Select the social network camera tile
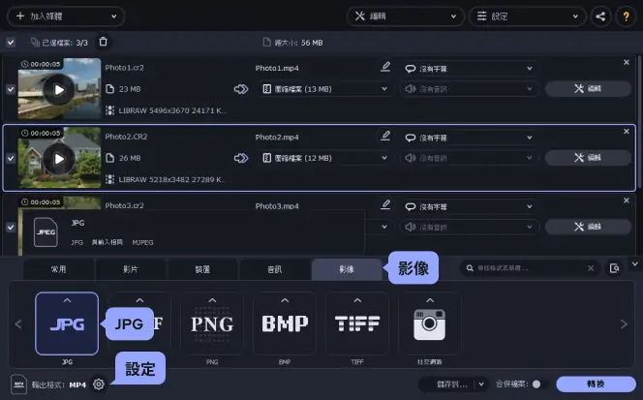The height and width of the screenshot is (400, 643). tap(430, 323)
